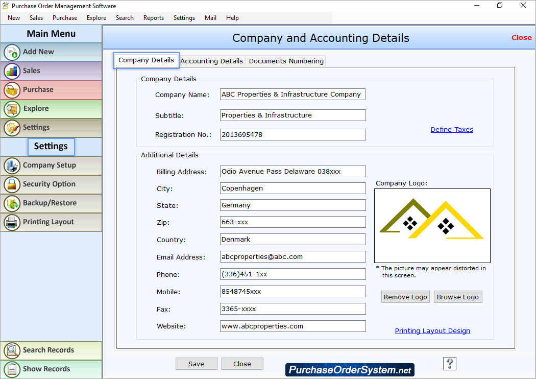536x379 pixels.
Task: Click the question mark help icon
Action: click(449, 364)
